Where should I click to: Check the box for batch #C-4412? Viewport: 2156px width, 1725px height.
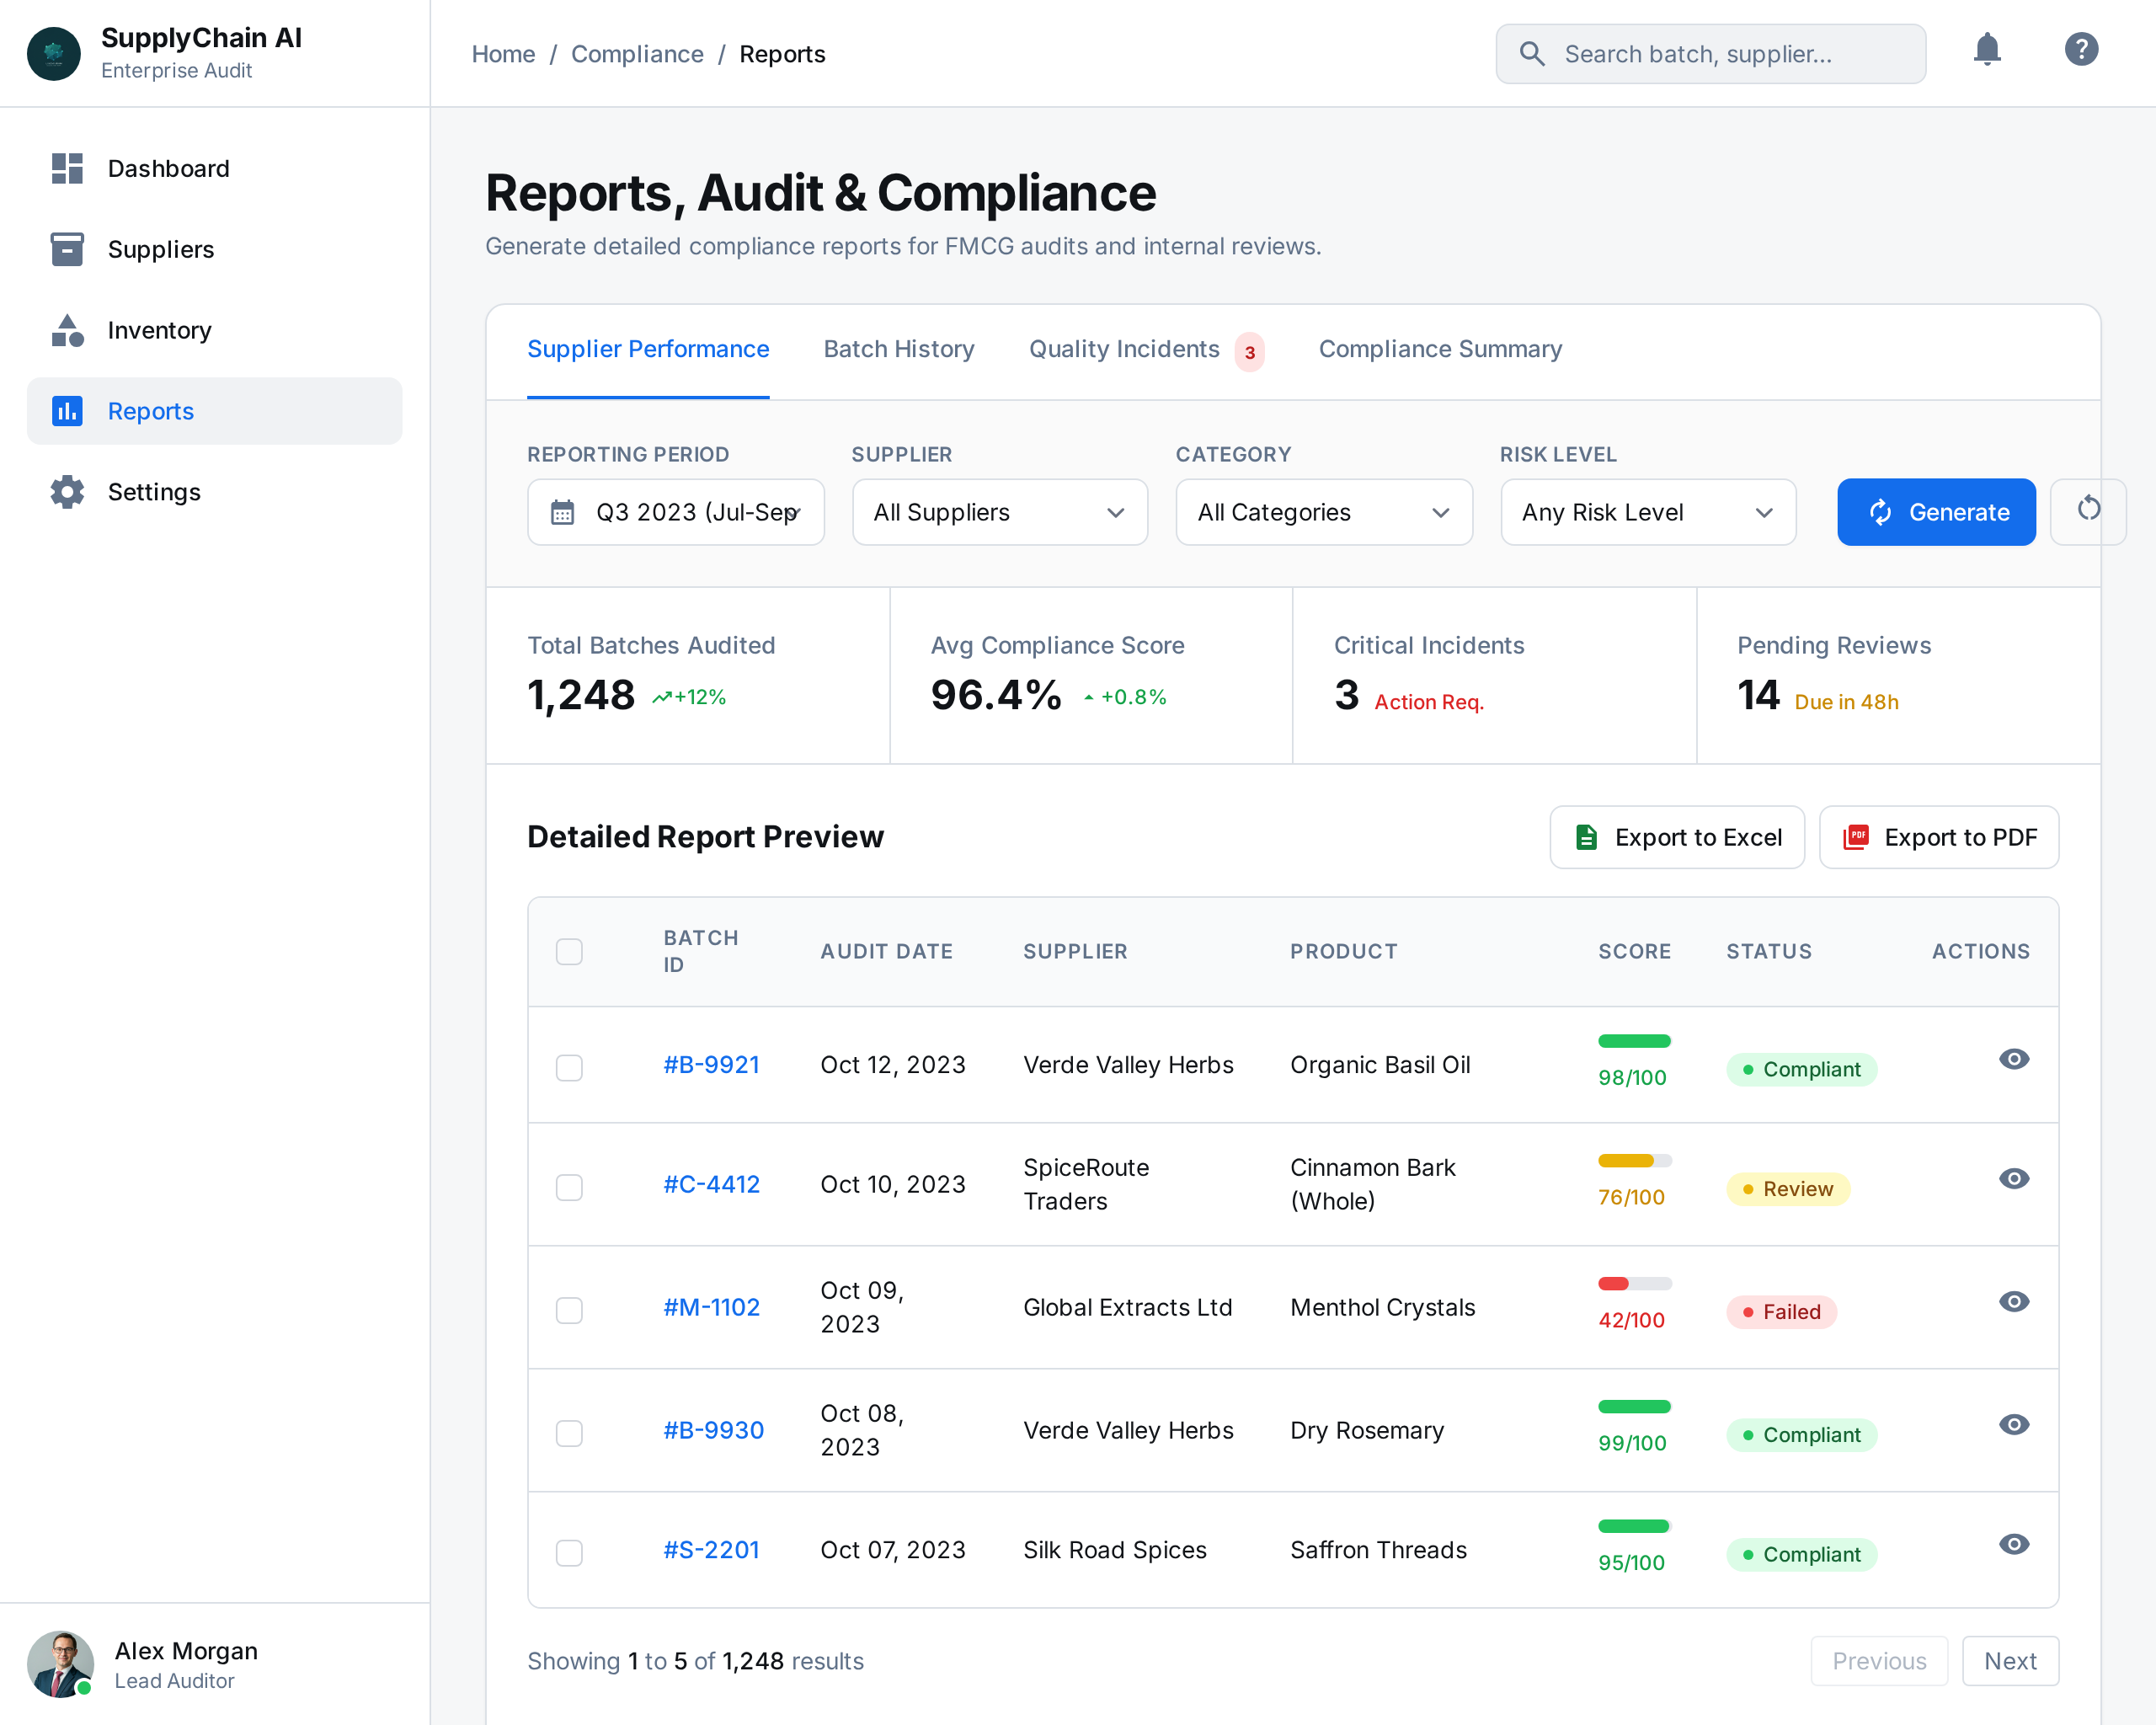point(569,1187)
